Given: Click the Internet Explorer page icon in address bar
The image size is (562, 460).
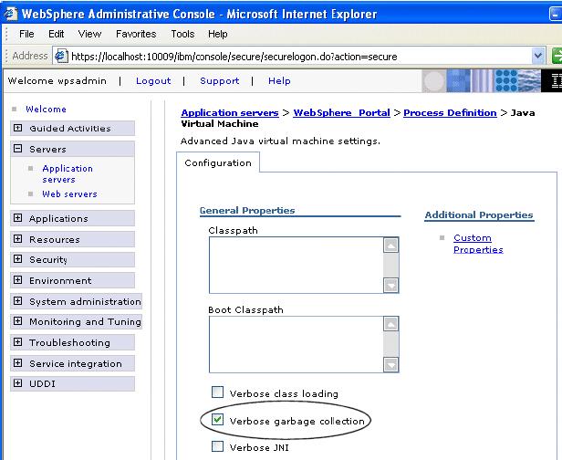Looking at the screenshot, I should click(62, 57).
